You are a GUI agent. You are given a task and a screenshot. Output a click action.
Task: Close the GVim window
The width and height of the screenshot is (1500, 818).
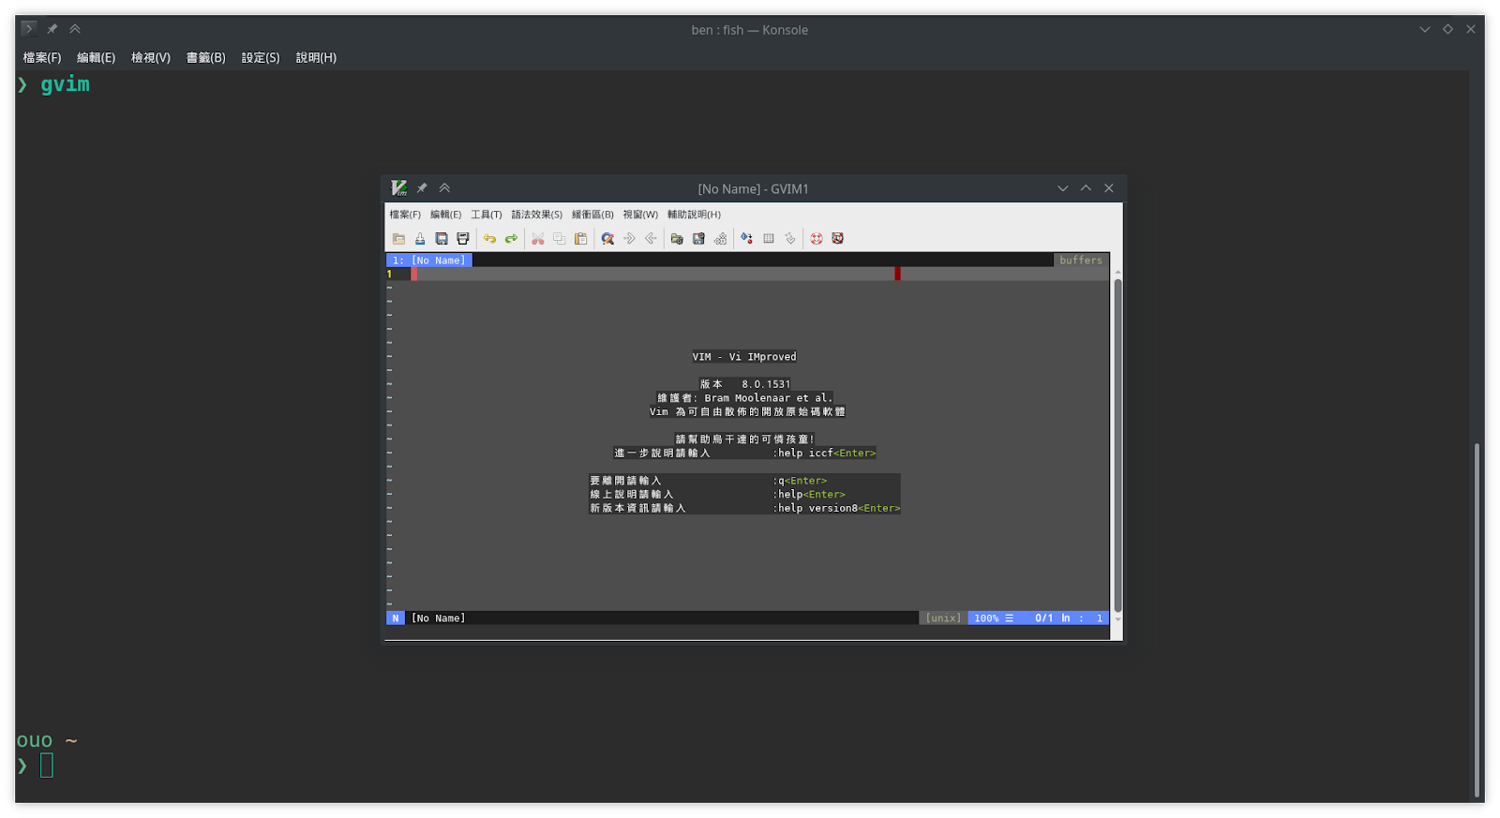pyautogui.click(x=1109, y=188)
